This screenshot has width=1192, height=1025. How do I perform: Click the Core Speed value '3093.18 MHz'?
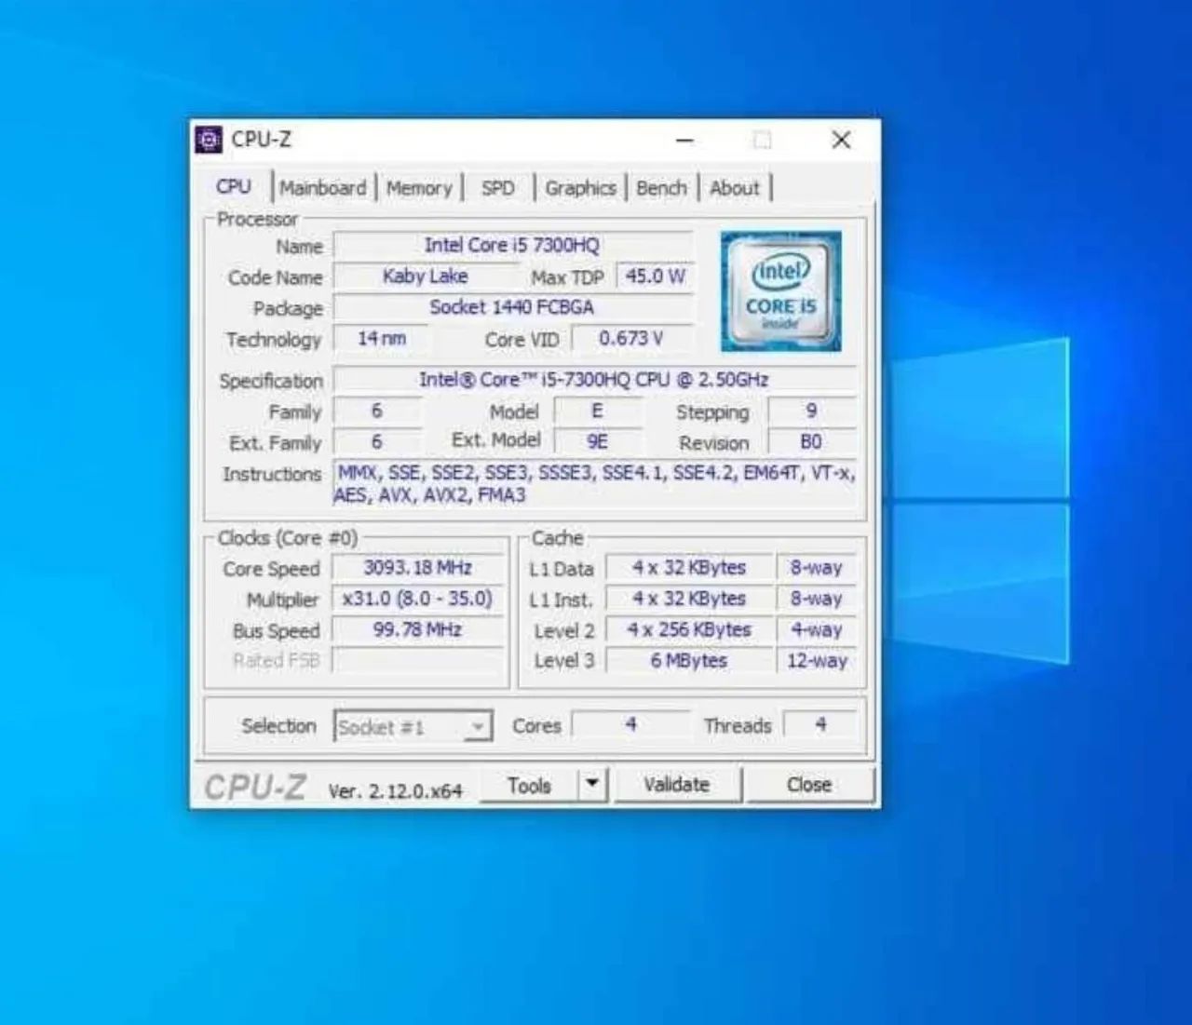click(418, 568)
